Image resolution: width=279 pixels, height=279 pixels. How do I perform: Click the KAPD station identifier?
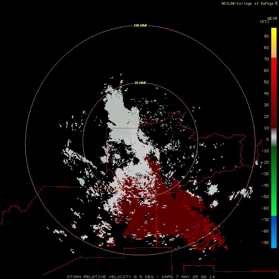pyautogui.click(x=167, y=277)
